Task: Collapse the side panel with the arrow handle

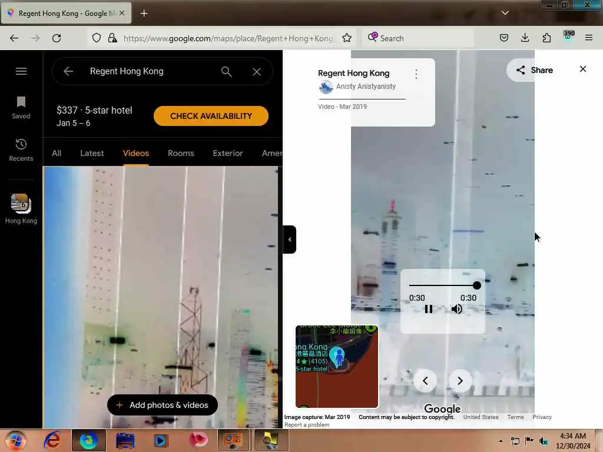Action: coord(289,240)
